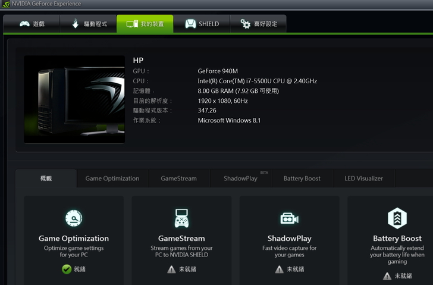433x285 pixels.
Task: Click the ShadowPlay card title
Action: point(290,239)
